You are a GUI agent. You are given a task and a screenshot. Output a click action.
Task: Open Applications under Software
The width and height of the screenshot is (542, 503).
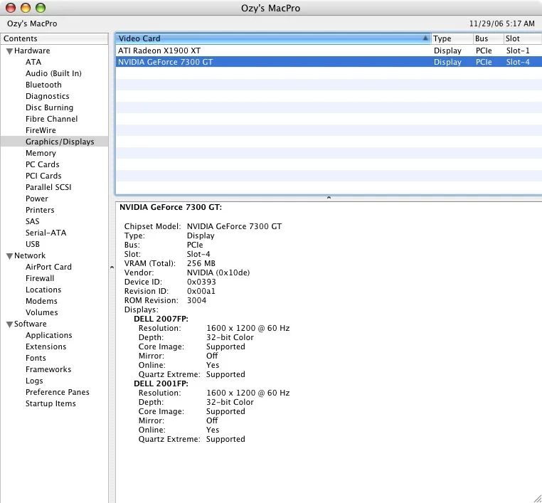(49, 335)
